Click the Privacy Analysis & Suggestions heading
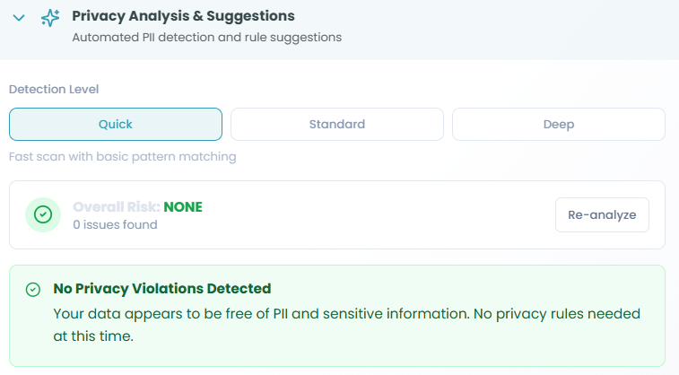The width and height of the screenshot is (679, 375). click(183, 16)
